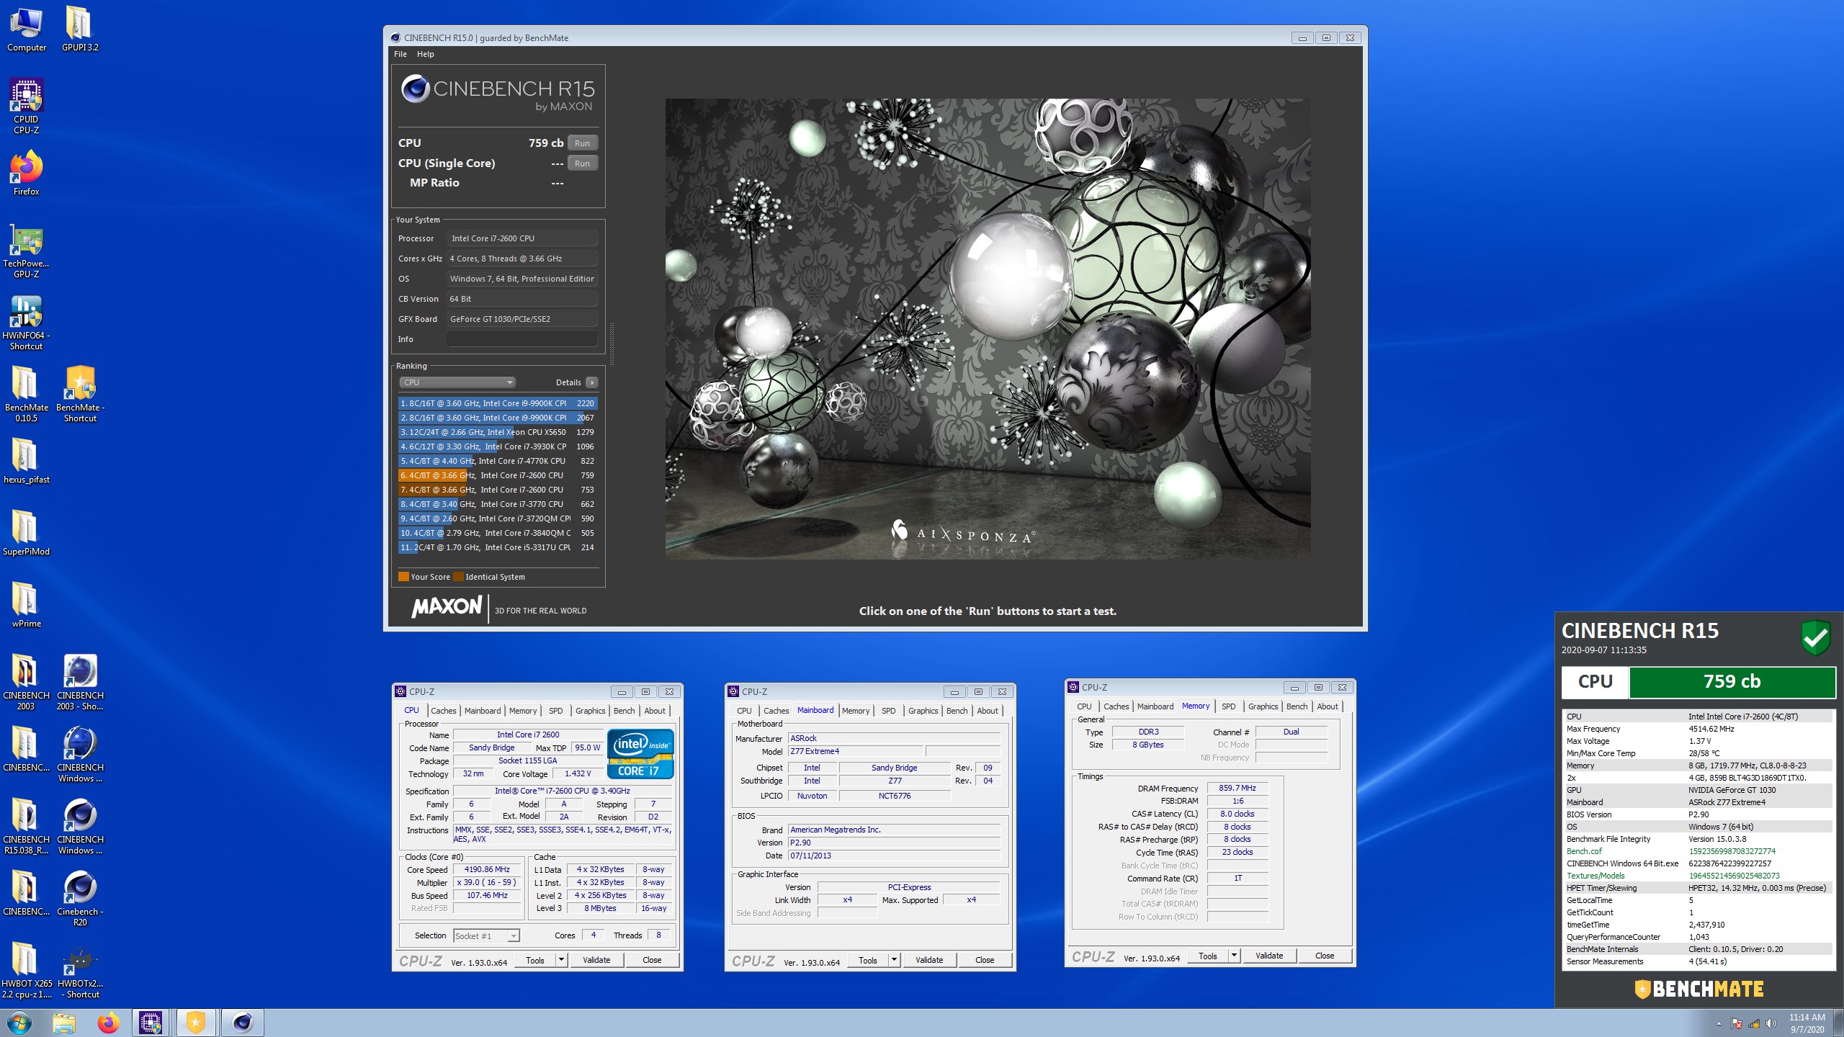
Task: Run the CPU benchmark test
Action: click(x=582, y=143)
